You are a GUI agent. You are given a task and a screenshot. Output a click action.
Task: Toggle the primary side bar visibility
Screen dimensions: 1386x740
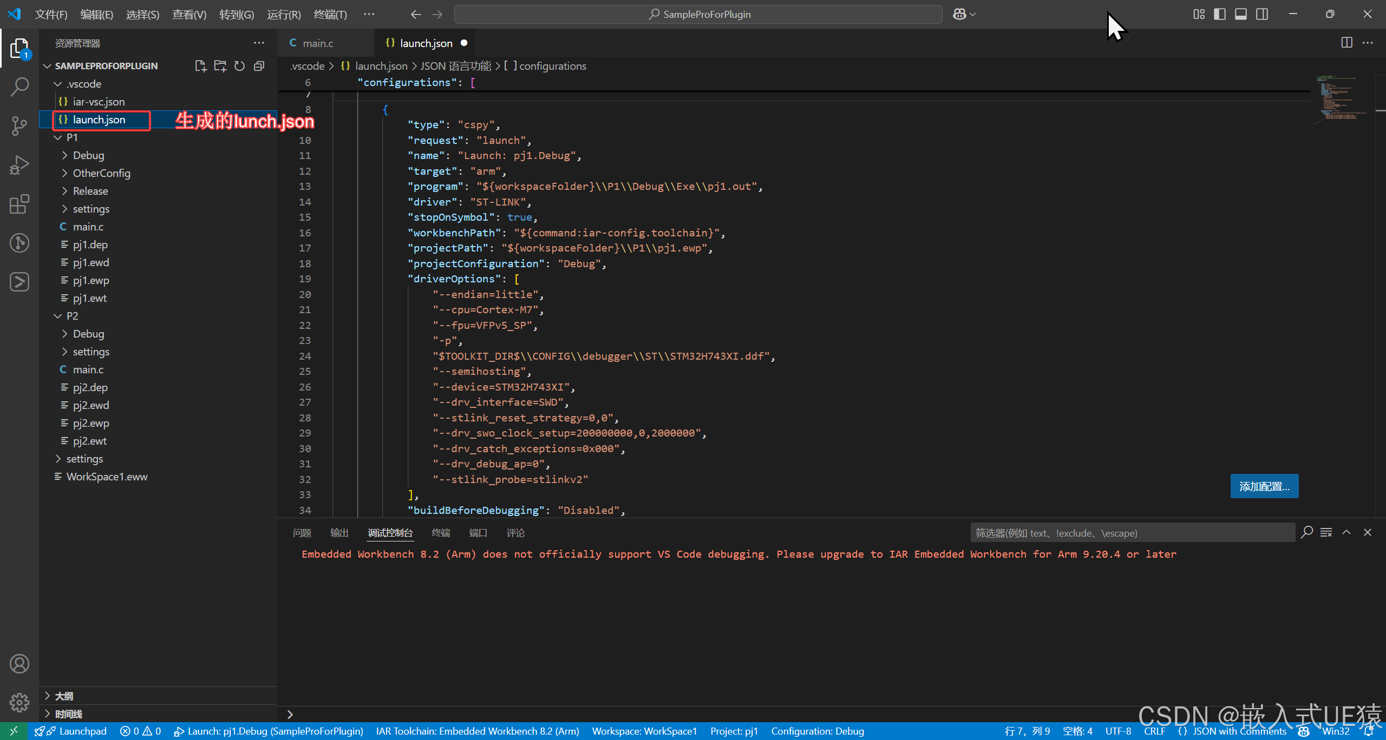[x=1219, y=14]
